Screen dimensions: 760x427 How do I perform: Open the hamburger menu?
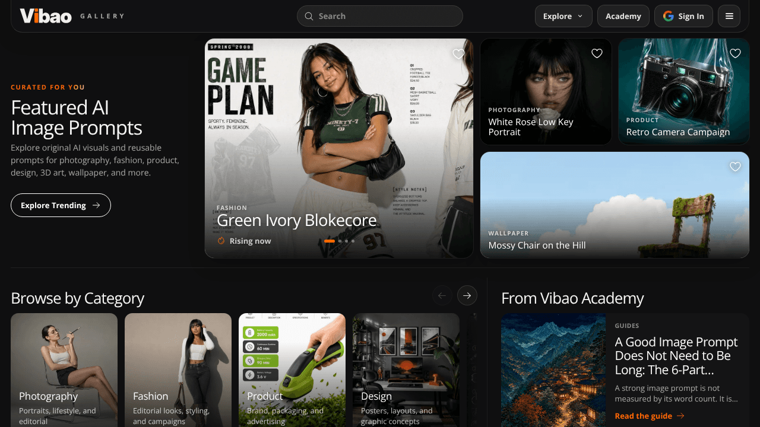729,16
